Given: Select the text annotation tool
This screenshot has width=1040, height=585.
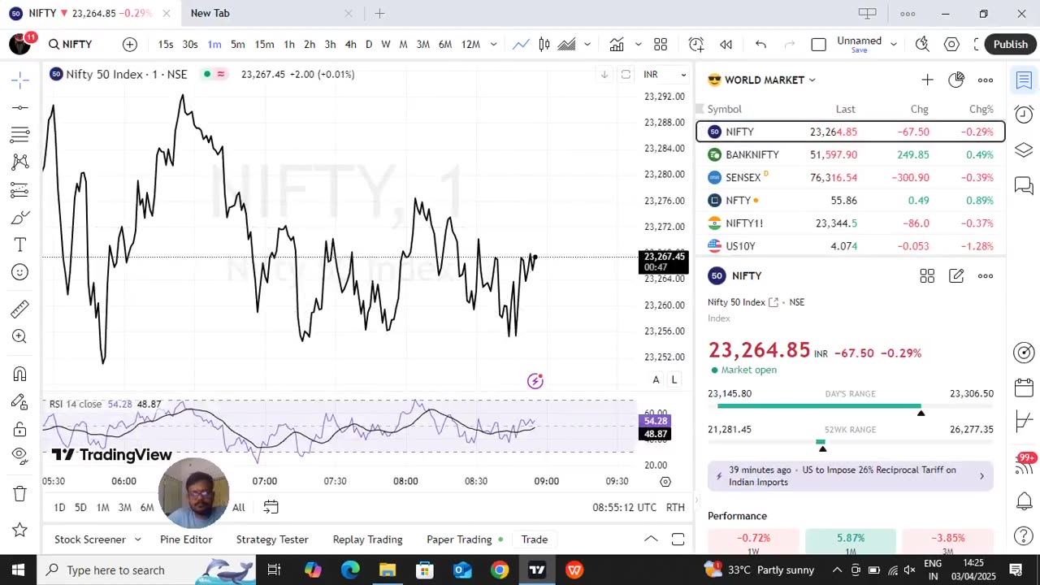Looking at the screenshot, I should pos(20,245).
